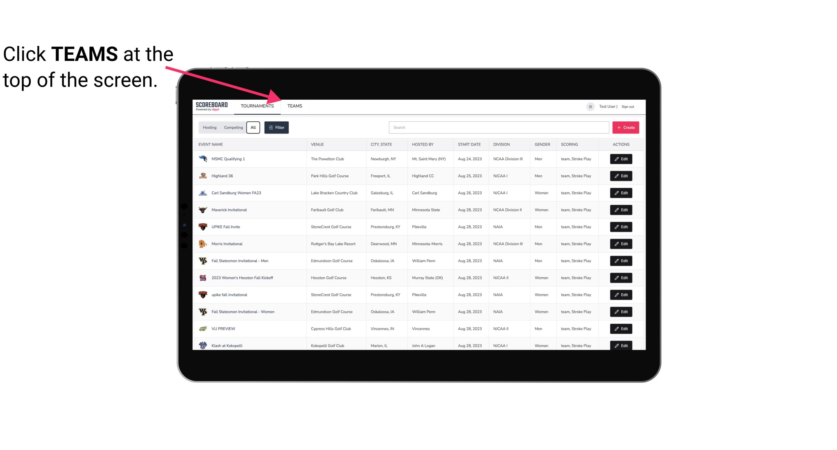Click the Edit icon for Morris Invitational
Viewport: 837px width, 450px height.
click(x=621, y=244)
